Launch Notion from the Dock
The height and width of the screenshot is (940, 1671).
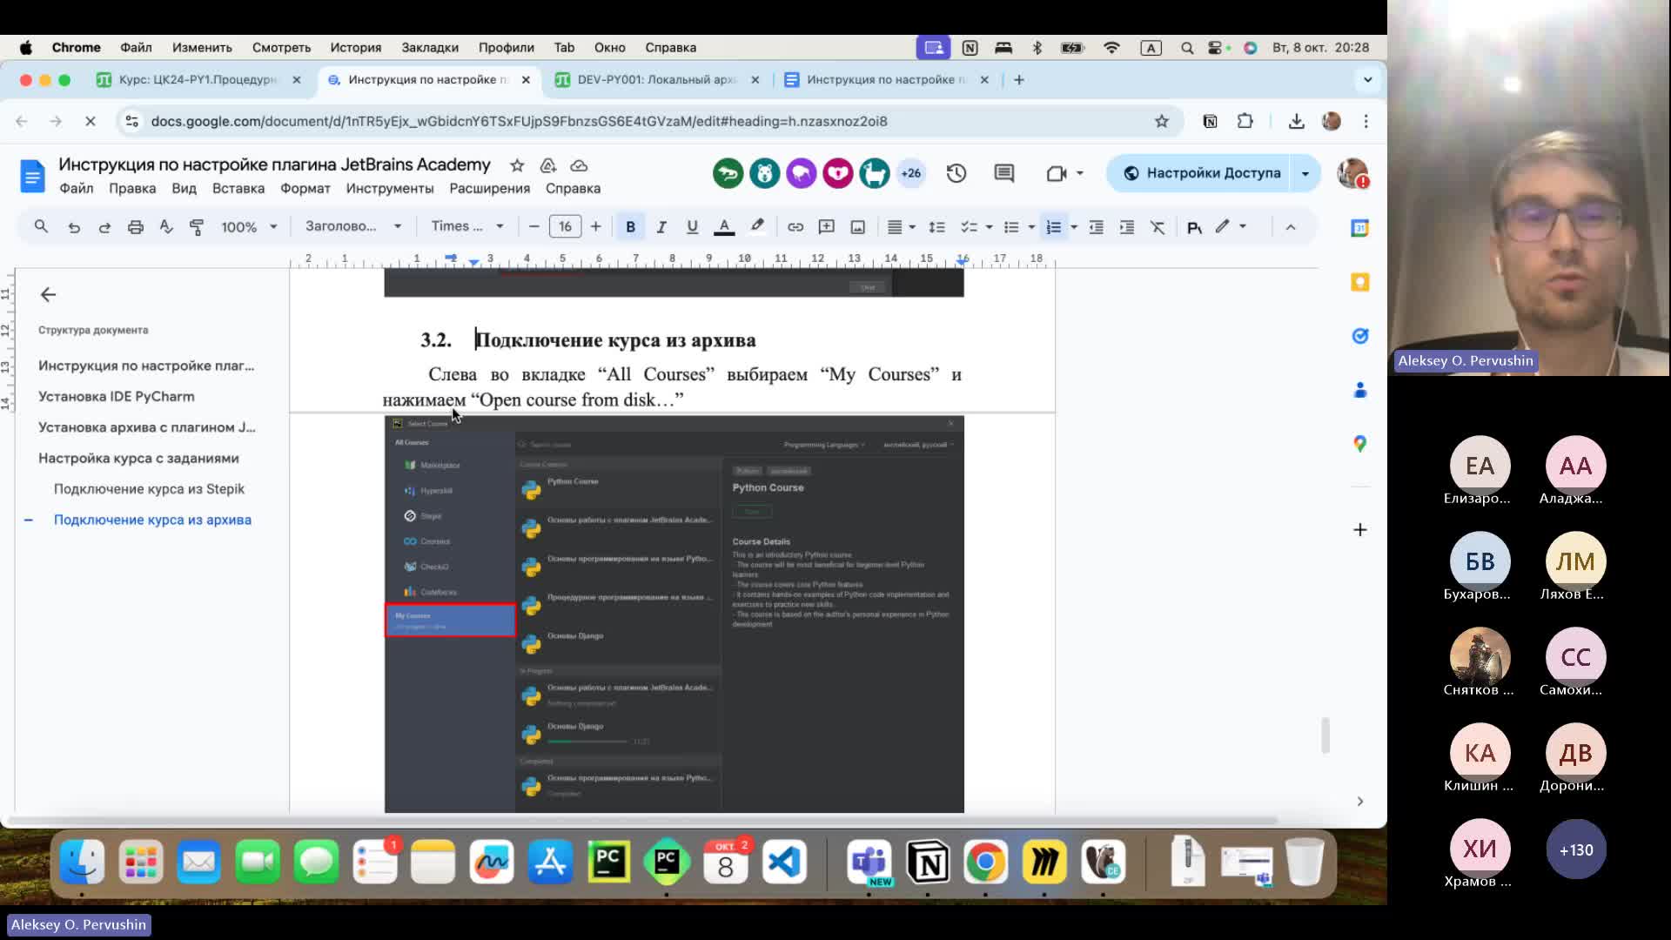click(928, 863)
